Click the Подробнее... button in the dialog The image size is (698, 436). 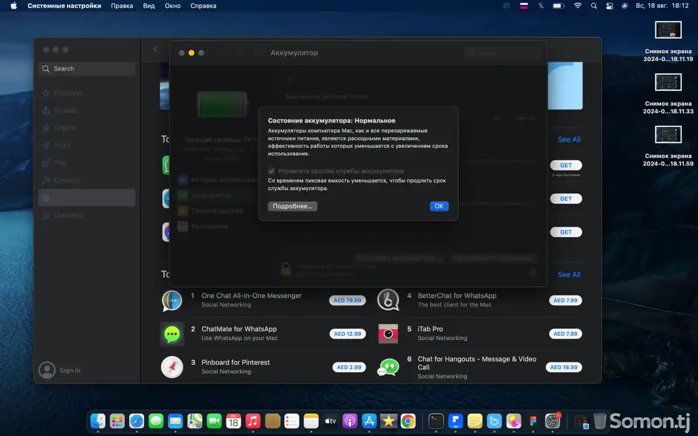point(292,206)
